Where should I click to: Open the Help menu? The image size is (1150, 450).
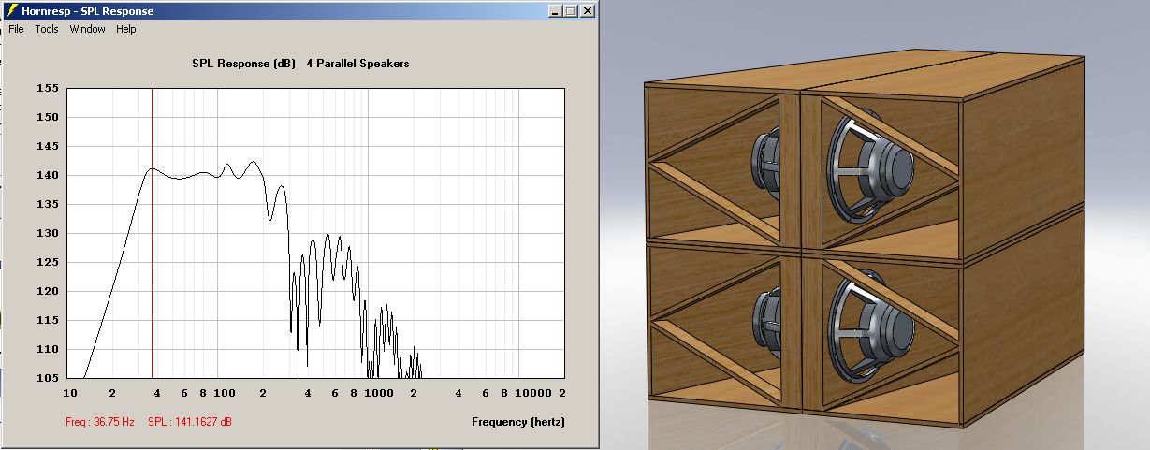click(126, 29)
